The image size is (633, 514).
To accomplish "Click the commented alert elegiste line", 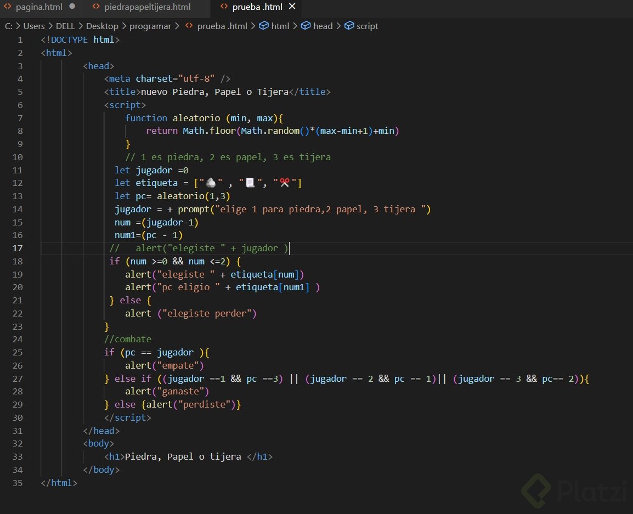I will tap(199, 248).
